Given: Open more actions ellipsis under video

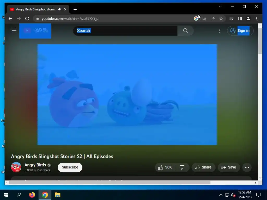Looking at the screenshot, I should pos(247,167).
